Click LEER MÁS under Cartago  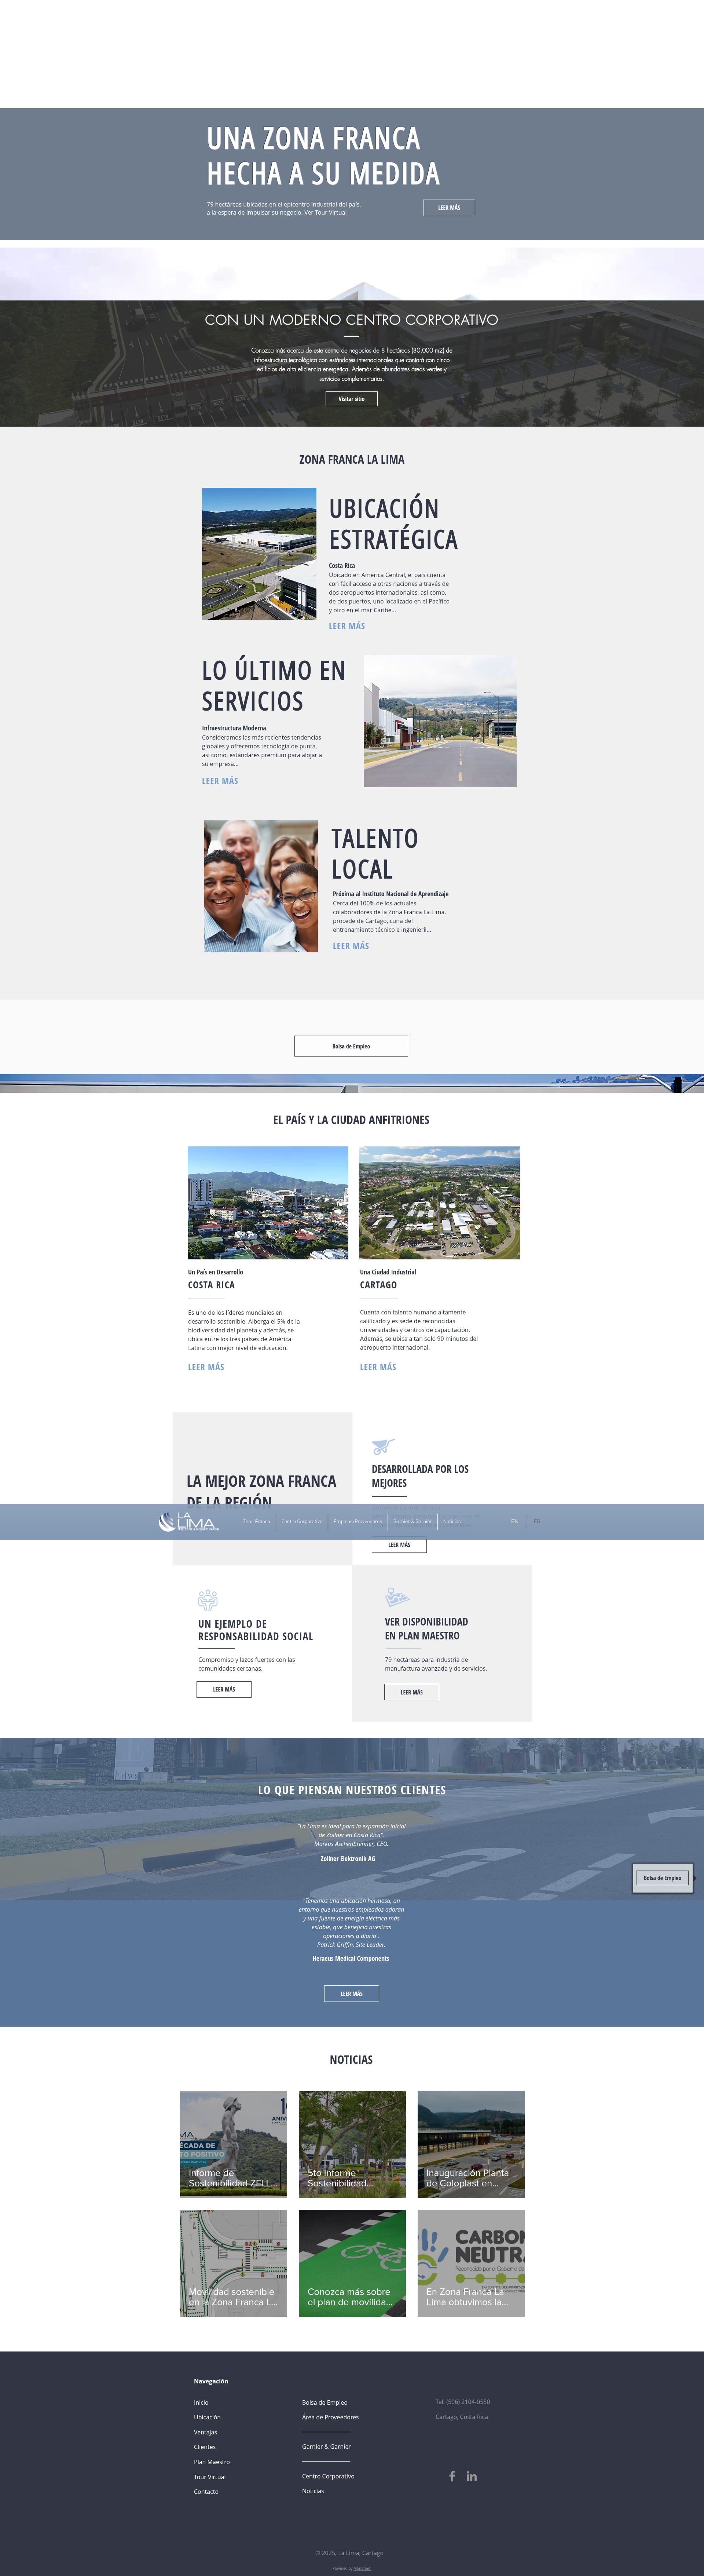tap(378, 1367)
